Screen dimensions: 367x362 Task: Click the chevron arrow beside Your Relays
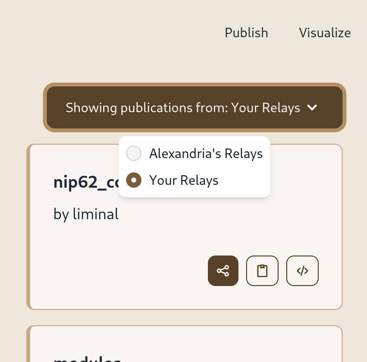(x=312, y=108)
